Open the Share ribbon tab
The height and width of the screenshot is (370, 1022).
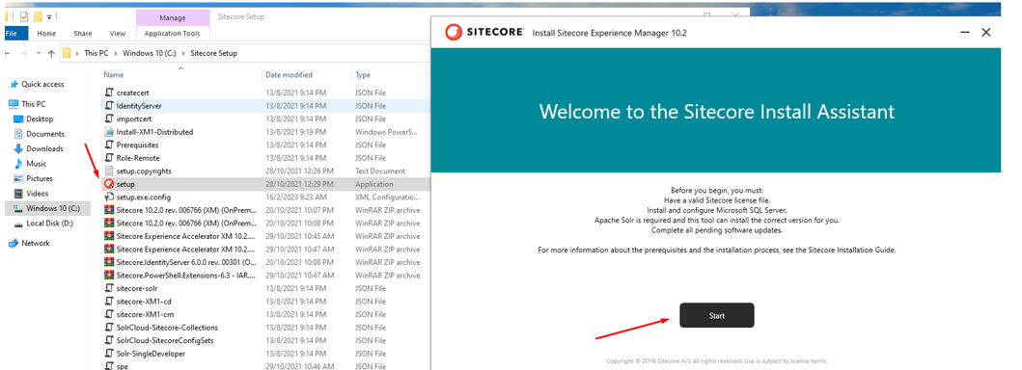(83, 33)
